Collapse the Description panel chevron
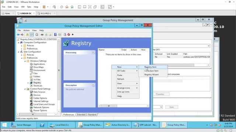The height and width of the screenshot is (132, 236). (x=93, y=85)
